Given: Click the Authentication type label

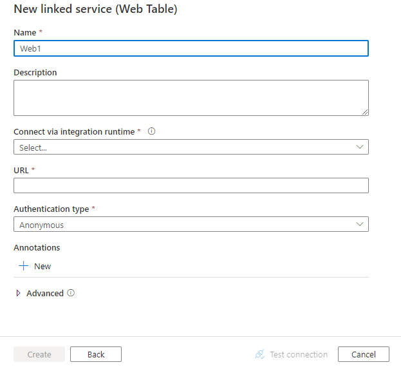Looking at the screenshot, I should (51, 209).
